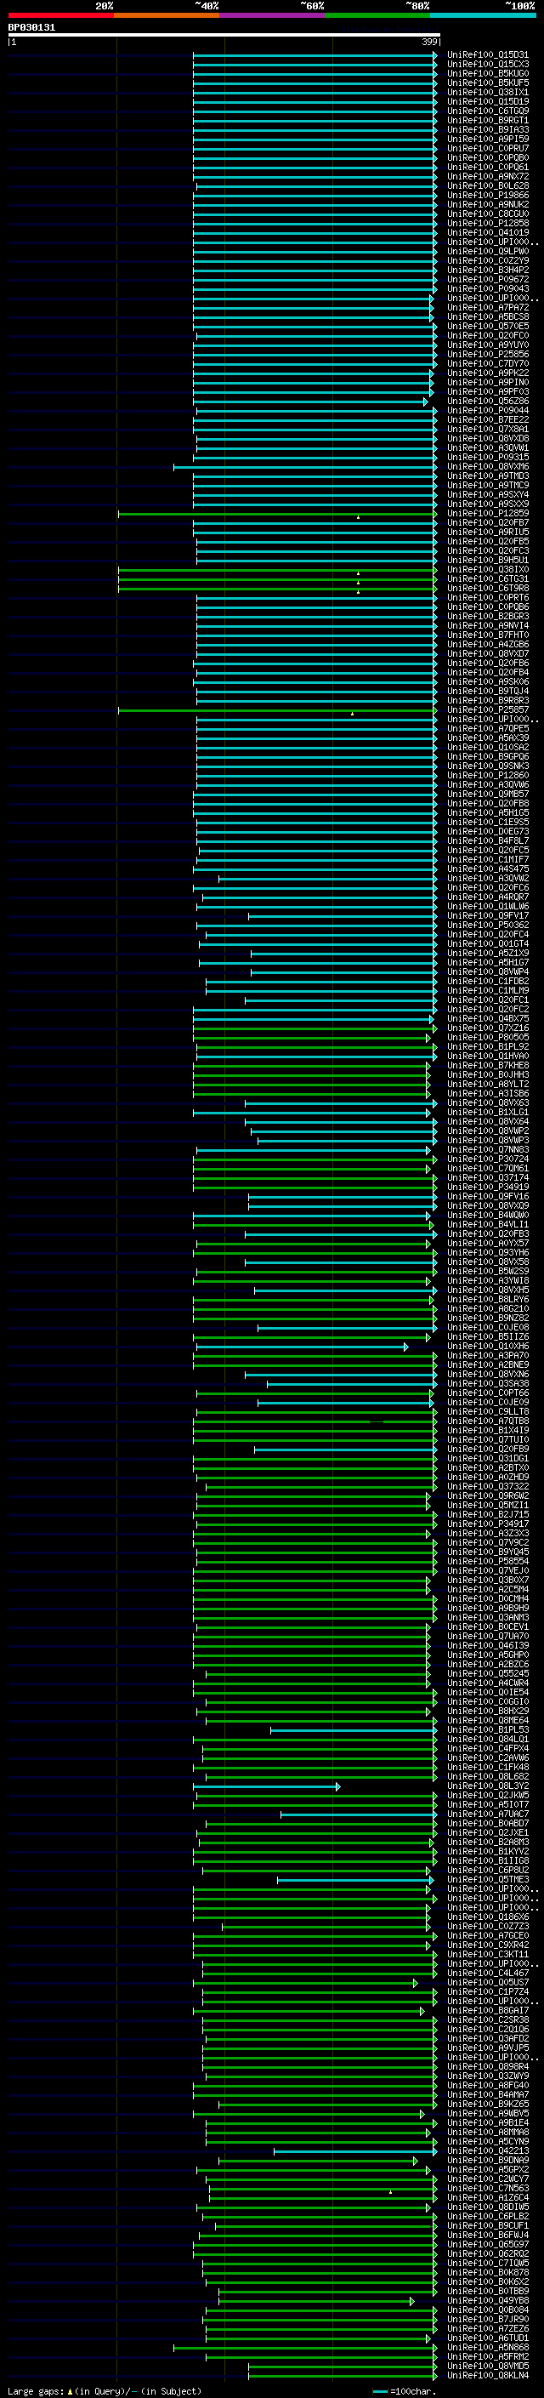Viewport: 544px width, 2398px height.
Task: Click the white query sequence bar
Action: tap(224, 36)
